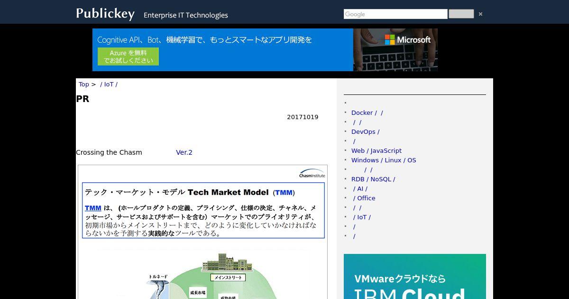The image size is (569, 299).
Task: Click the date 20171019 text
Action: [303, 117]
